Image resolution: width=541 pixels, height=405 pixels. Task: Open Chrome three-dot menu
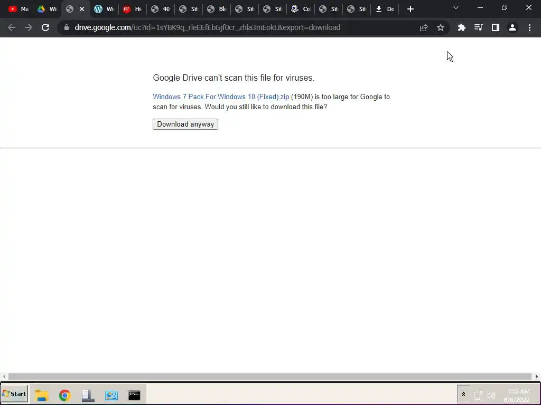[x=529, y=27]
